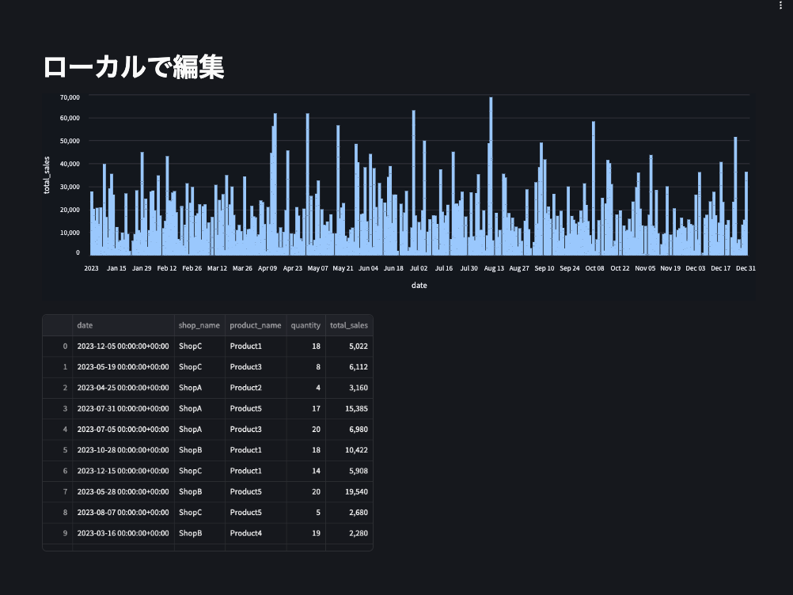Select the Product5 cell in row 3
793x595 pixels.
point(255,408)
